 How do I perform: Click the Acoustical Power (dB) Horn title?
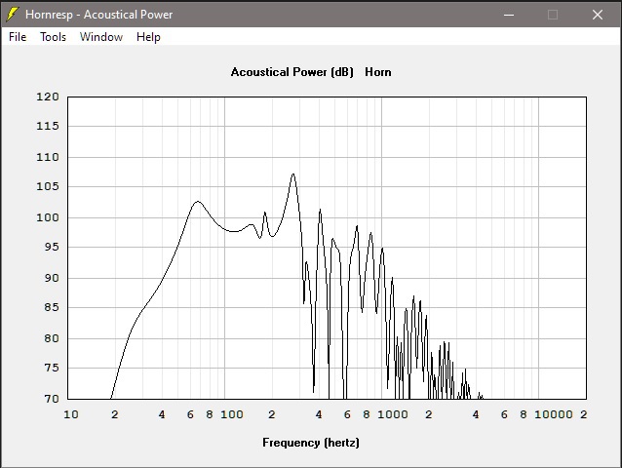pos(311,72)
